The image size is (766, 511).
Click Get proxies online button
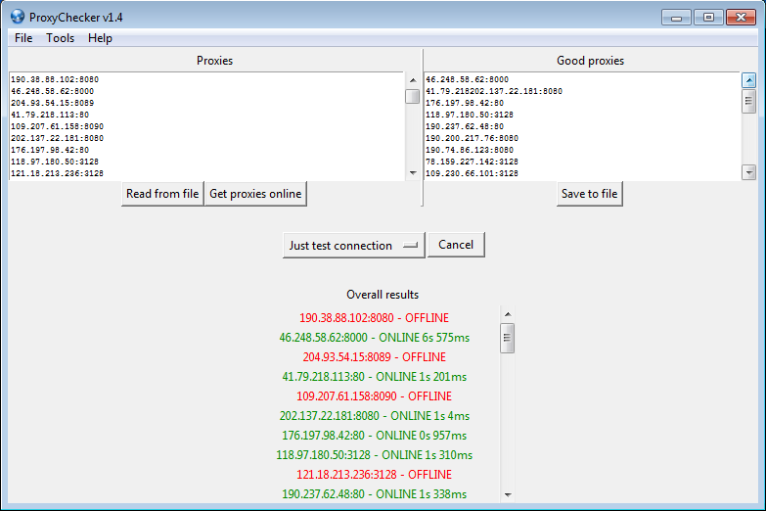click(255, 194)
